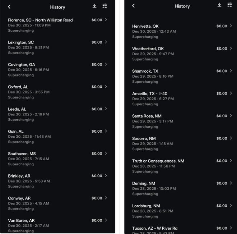The height and width of the screenshot is (234, 237).
Task: Download history in the left panel
Action: tap(94, 6)
